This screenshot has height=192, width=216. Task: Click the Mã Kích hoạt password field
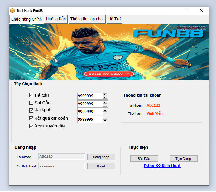click(x=62, y=166)
